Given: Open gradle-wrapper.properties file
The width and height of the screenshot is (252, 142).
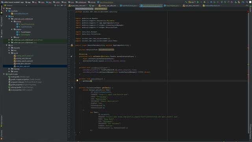Looking at the screenshot, I should pyautogui.click(x=24, y=79).
